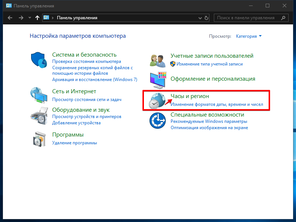The image size is (296, 222).
Task: Minimize the Control Panel window
Action: point(251,6)
